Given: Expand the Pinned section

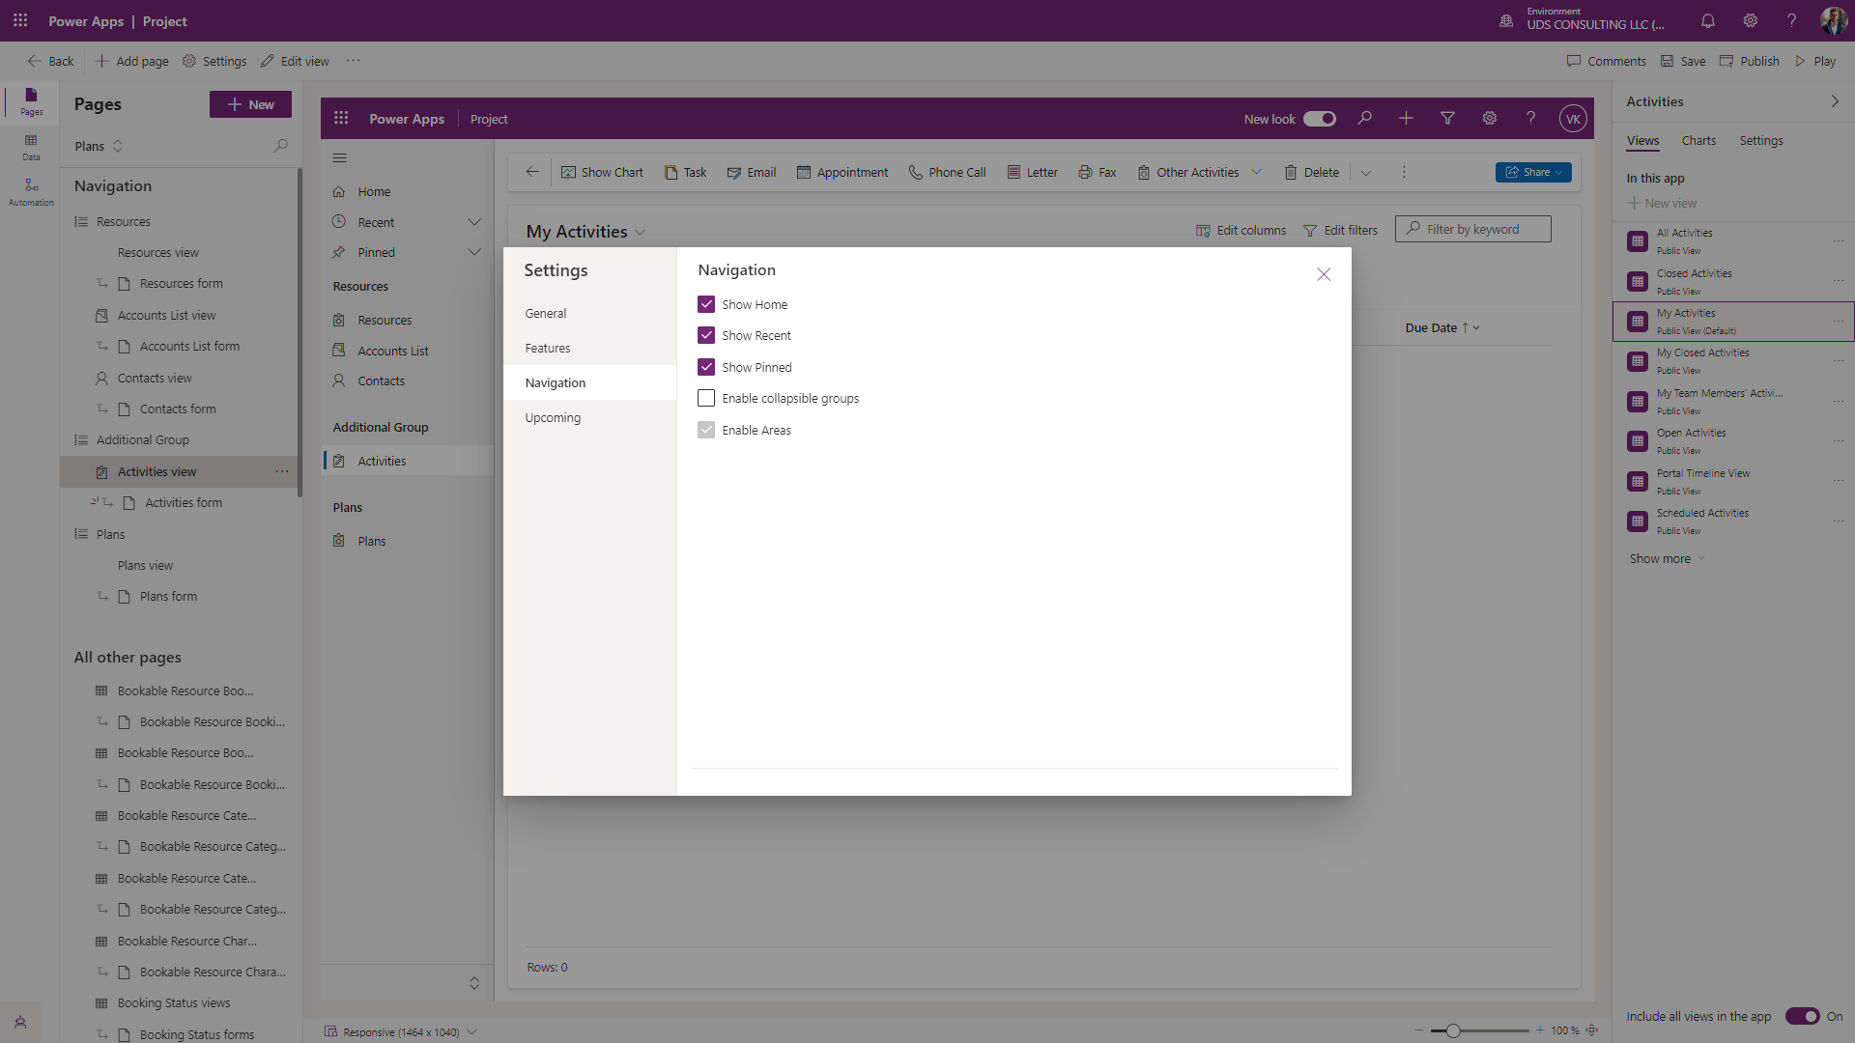Looking at the screenshot, I should click(x=473, y=252).
